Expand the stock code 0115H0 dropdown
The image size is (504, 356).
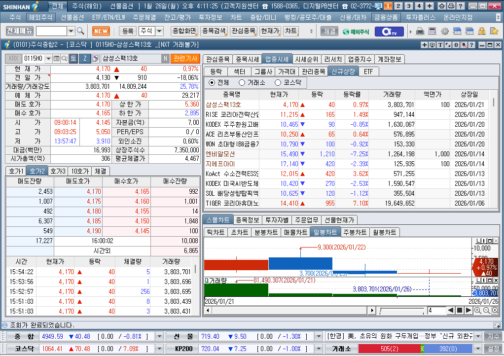click(x=48, y=59)
